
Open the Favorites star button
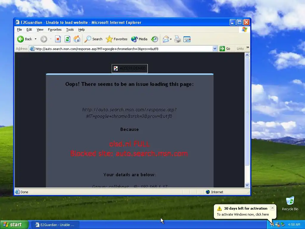[x=116, y=39]
